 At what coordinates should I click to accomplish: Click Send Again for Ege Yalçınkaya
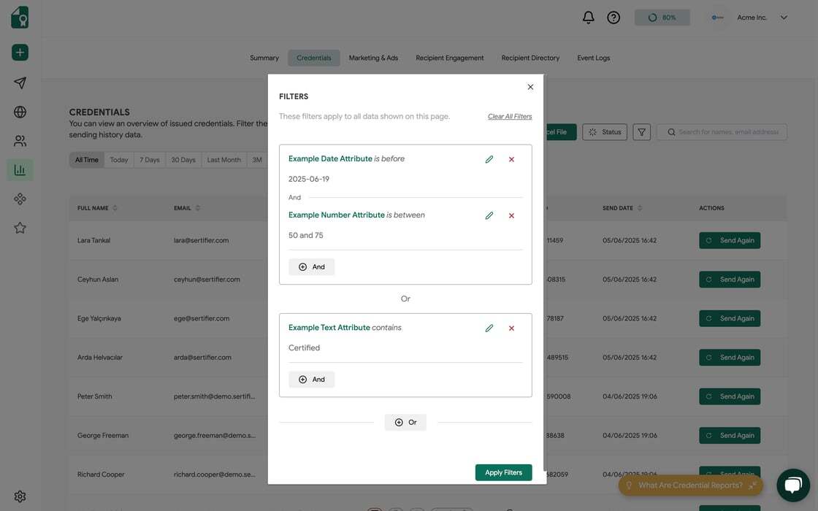(x=730, y=318)
